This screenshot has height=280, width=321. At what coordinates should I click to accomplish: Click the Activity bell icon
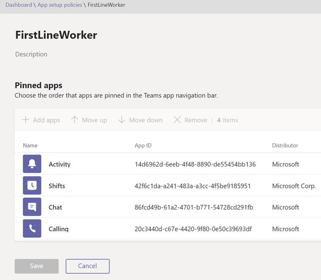click(32, 164)
